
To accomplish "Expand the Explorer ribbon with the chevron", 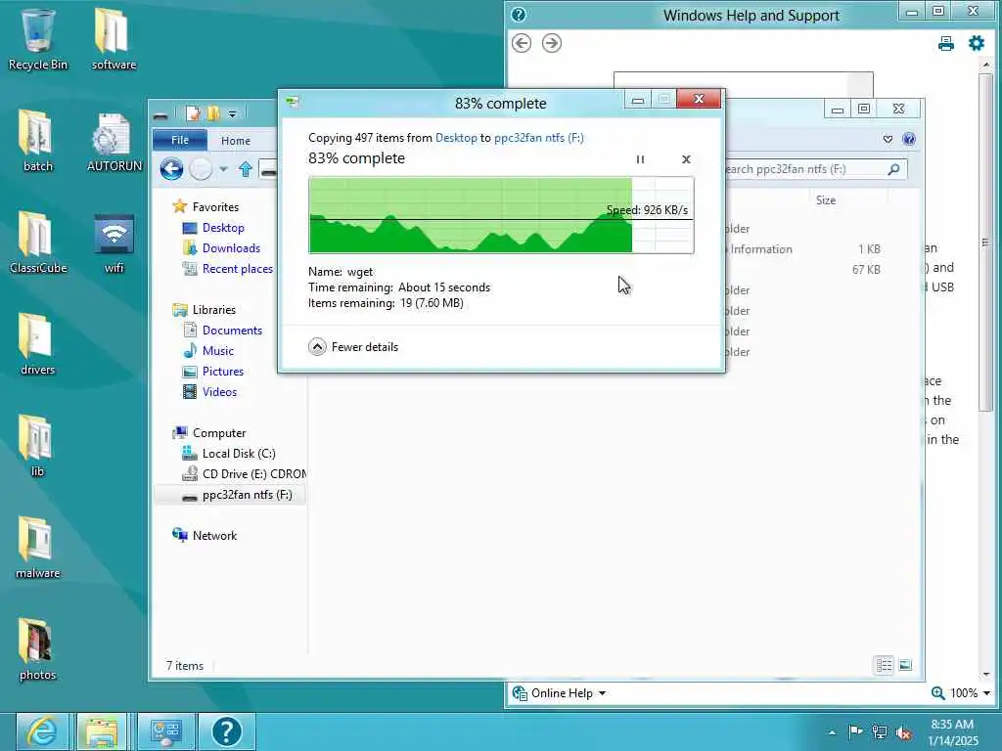I will tap(888, 139).
